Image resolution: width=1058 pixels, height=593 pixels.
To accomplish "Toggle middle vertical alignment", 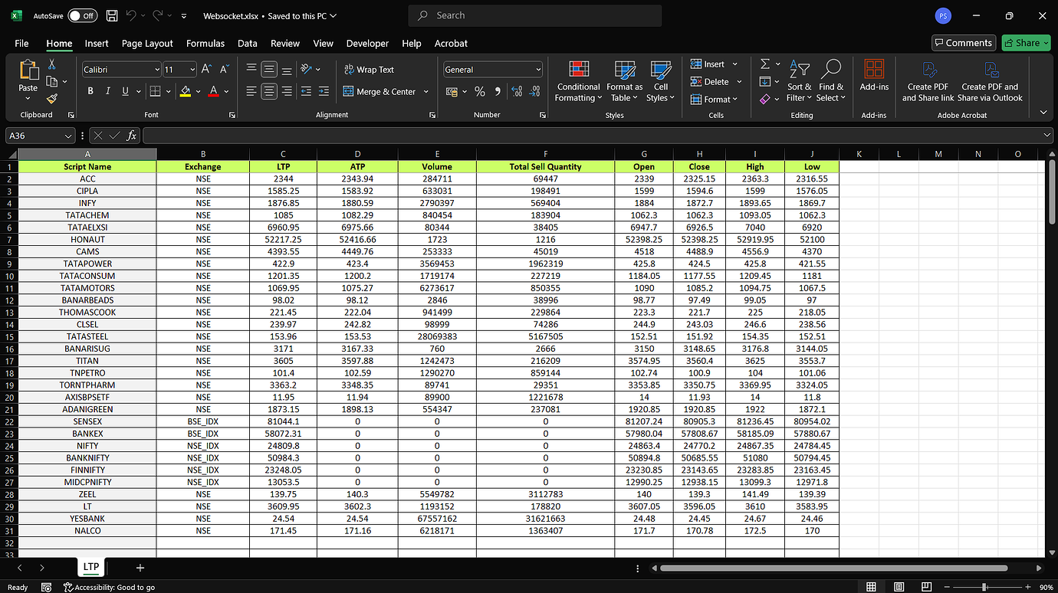I will click(x=269, y=69).
